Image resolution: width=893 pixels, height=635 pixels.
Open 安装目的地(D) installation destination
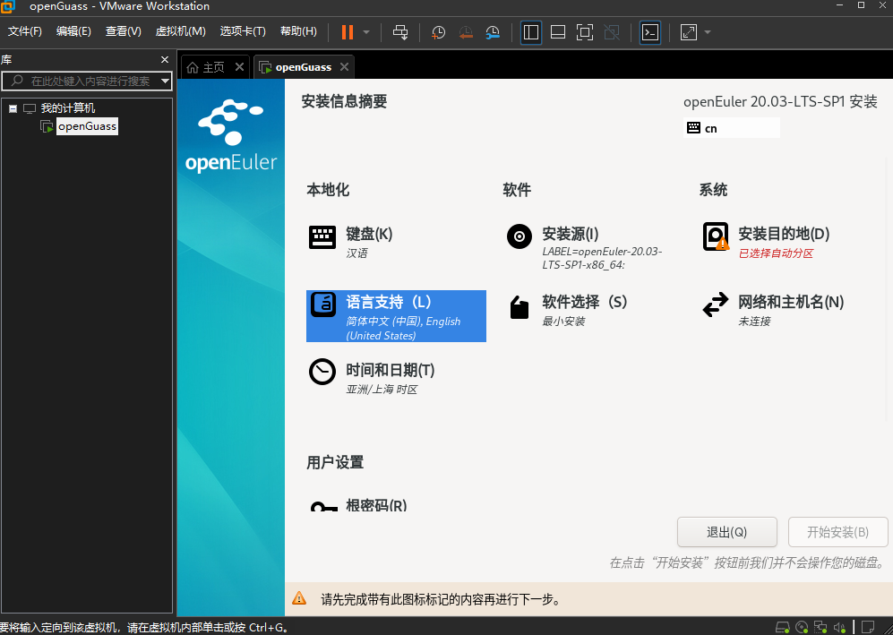tap(784, 234)
